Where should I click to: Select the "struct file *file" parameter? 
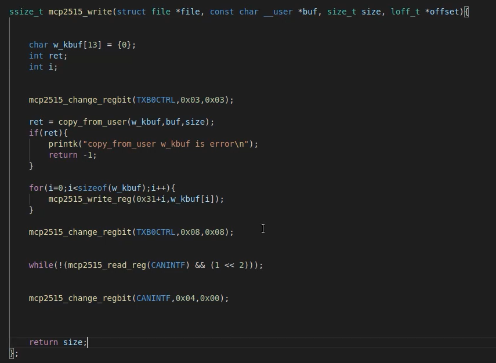tap(158, 12)
